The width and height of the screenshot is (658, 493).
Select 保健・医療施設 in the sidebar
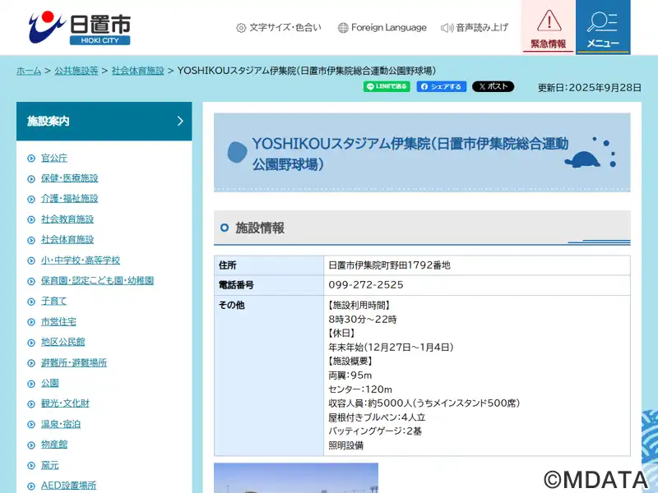click(69, 178)
